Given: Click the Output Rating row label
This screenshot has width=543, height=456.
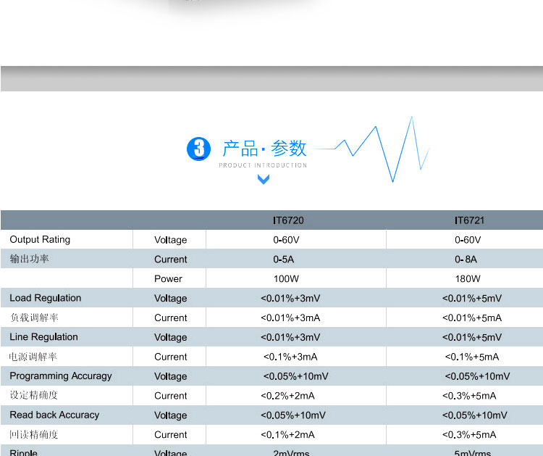Looking at the screenshot, I should pyautogui.click(x=40, y=240).
